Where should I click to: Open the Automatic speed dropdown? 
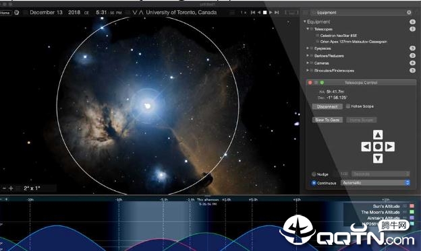tap(375, 182)
